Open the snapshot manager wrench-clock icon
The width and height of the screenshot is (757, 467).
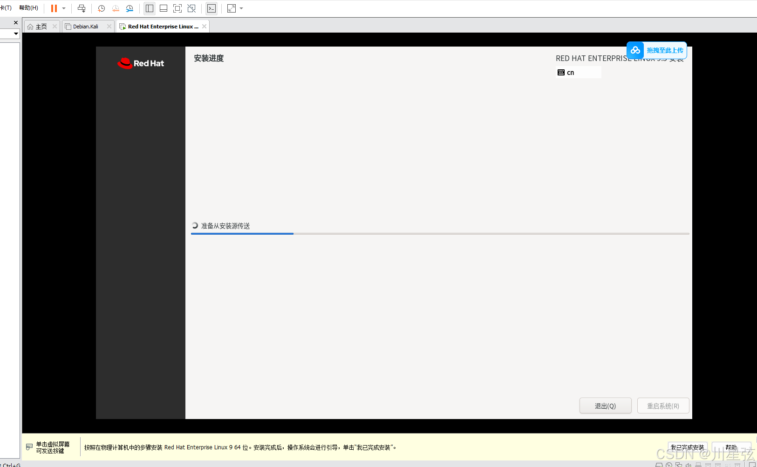tap(130, 8)
